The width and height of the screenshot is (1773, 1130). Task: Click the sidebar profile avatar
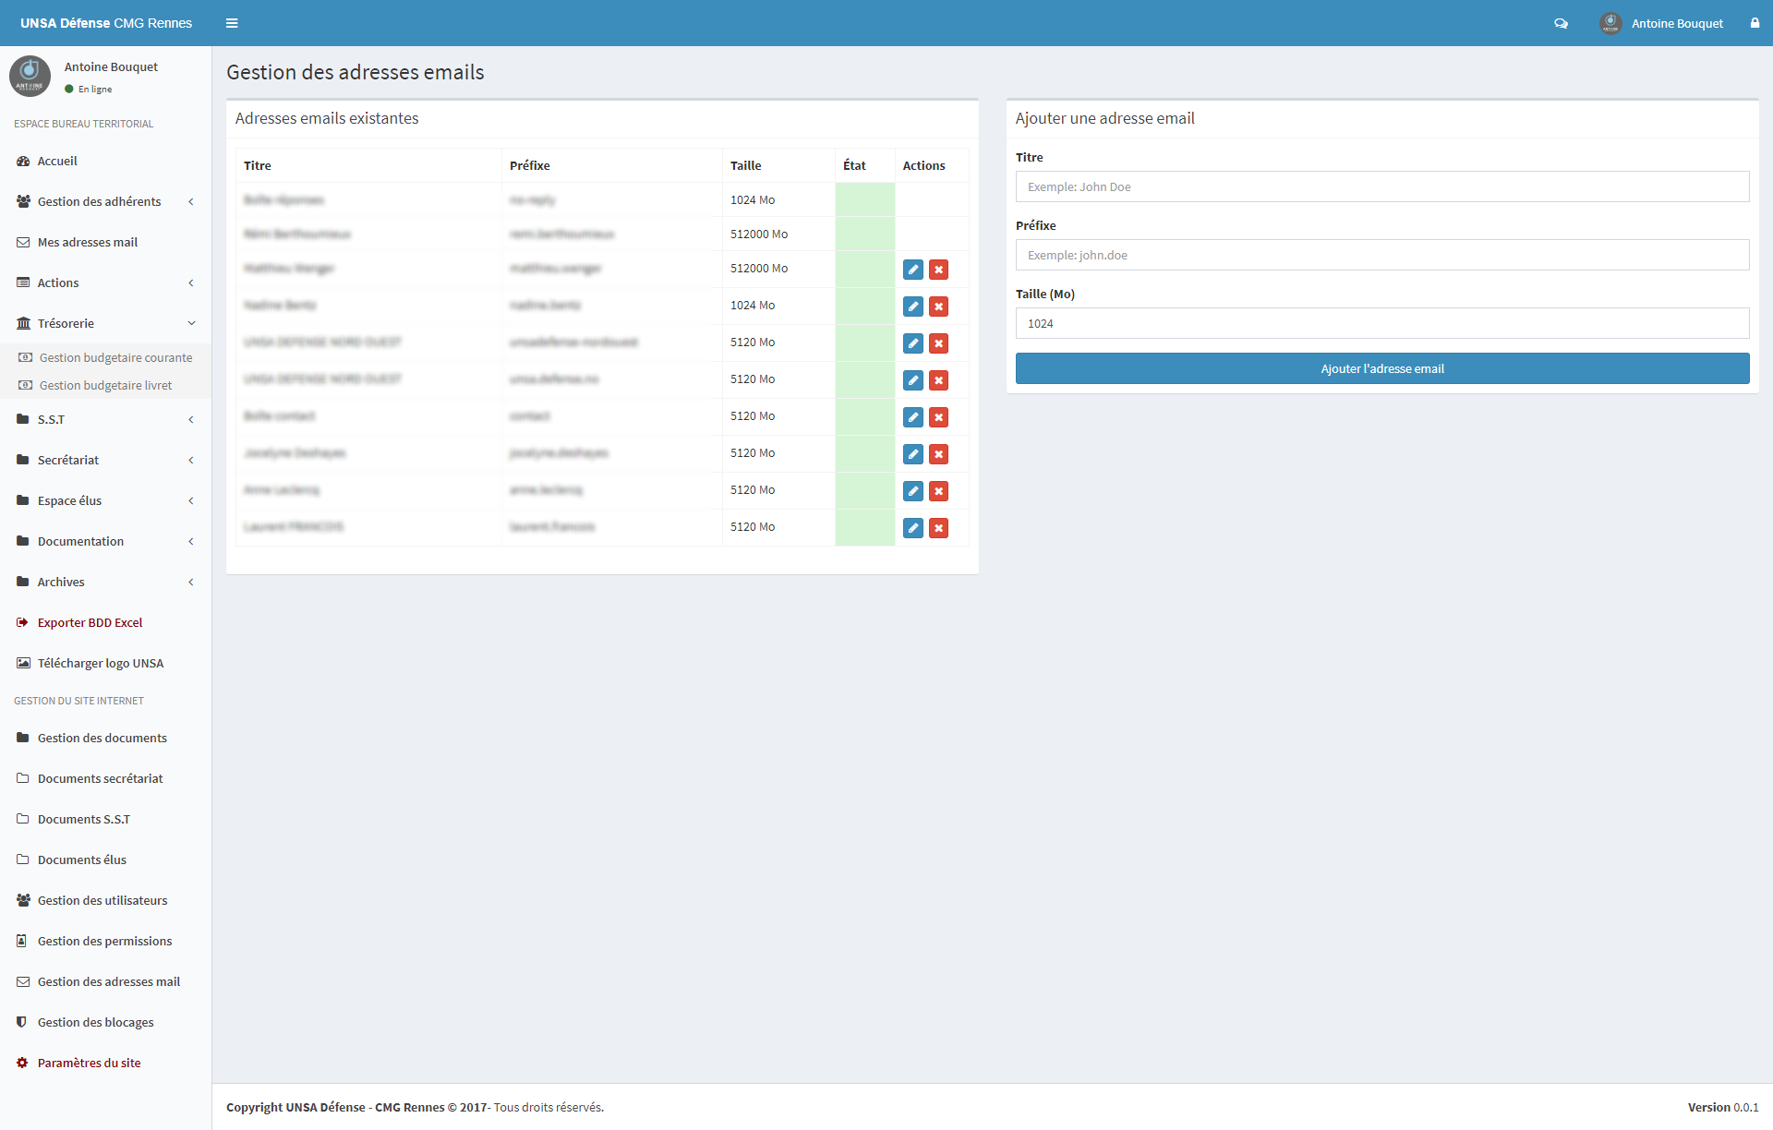tap(30, 76)
